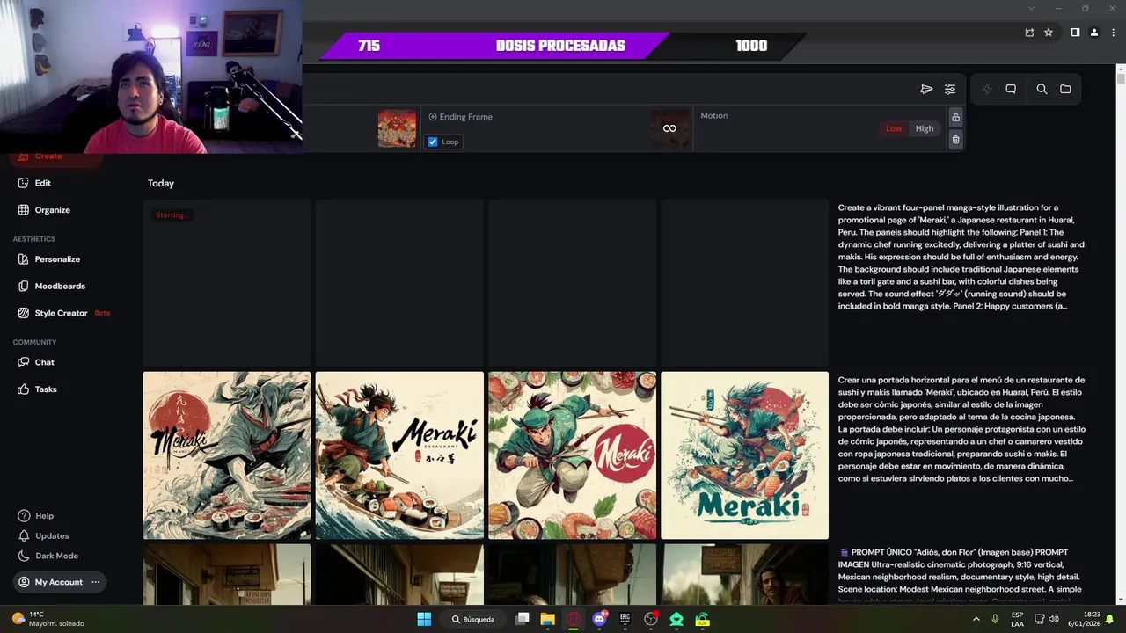Click the Today date heading
Viewport: 1126px width, 633px height.
[x=161, y=183]
